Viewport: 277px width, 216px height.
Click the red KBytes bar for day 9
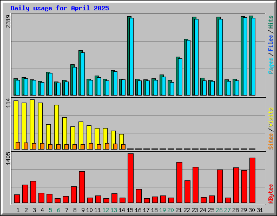(x=82, y=187)
